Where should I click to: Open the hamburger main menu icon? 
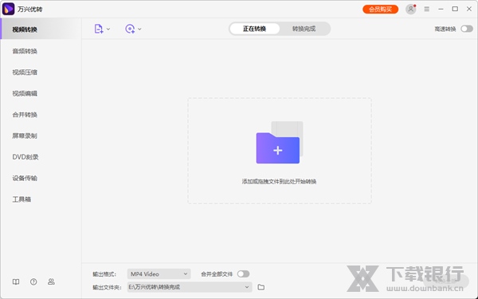[427, 9]
